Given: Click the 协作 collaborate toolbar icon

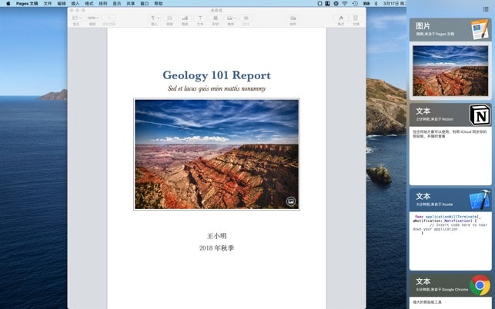Looking at the screenshot, I should pos(293,18).
